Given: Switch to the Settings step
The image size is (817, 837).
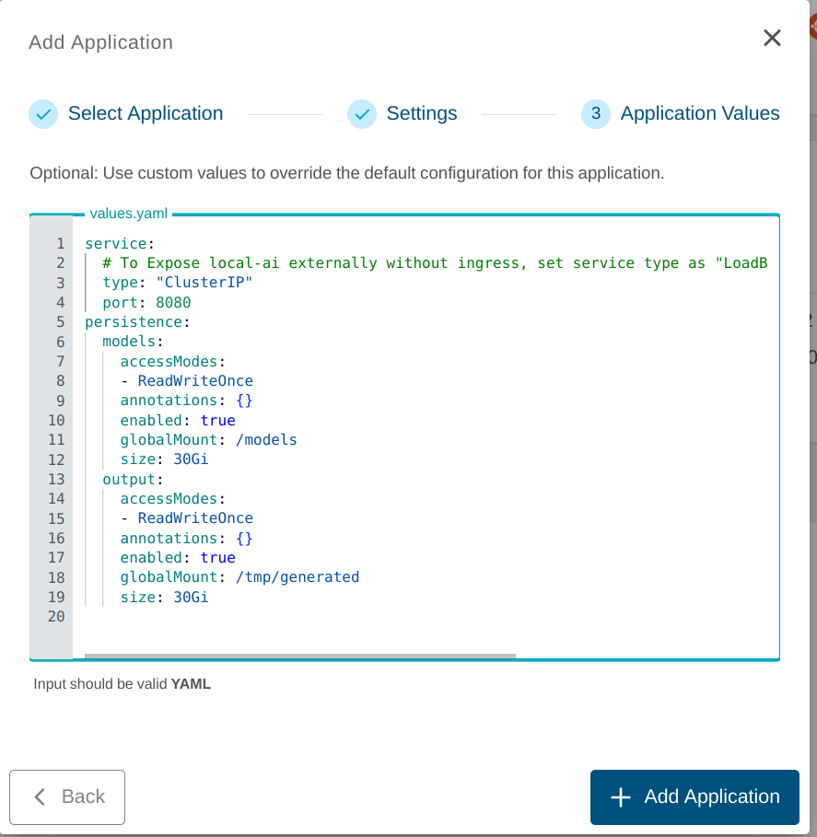Looking at the screenshot, I should click(x=422, y=113).
